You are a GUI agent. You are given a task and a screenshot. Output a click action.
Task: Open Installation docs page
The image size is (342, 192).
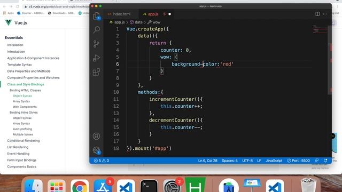coord(15,45)
